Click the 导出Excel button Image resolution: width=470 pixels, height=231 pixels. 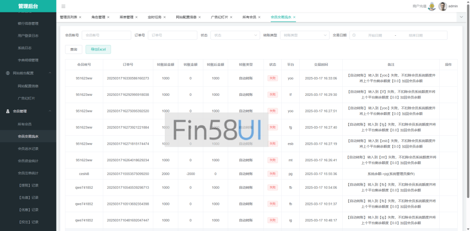98,49
